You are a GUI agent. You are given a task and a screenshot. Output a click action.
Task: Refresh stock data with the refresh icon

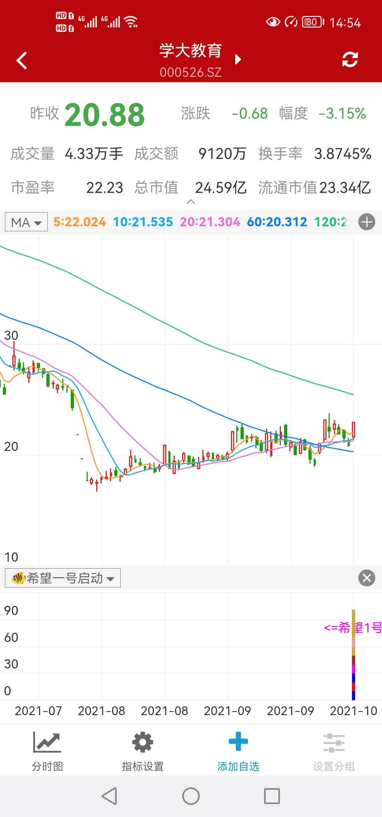(350, 59)
